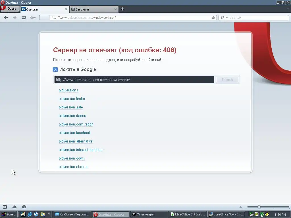This screenshot has width=291, height=218.
Task: Open the 'oldversion alternative' link
Action: (x=76, y=141)
